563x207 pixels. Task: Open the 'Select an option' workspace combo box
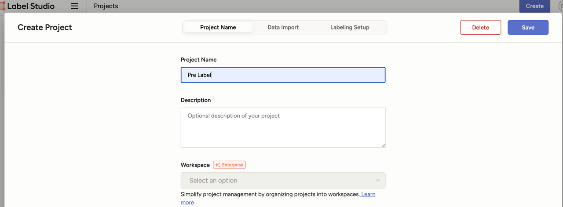(x=283, y=181)
